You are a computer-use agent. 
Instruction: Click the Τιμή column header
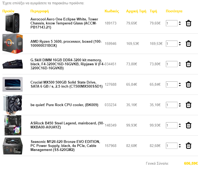click(153, 11)
